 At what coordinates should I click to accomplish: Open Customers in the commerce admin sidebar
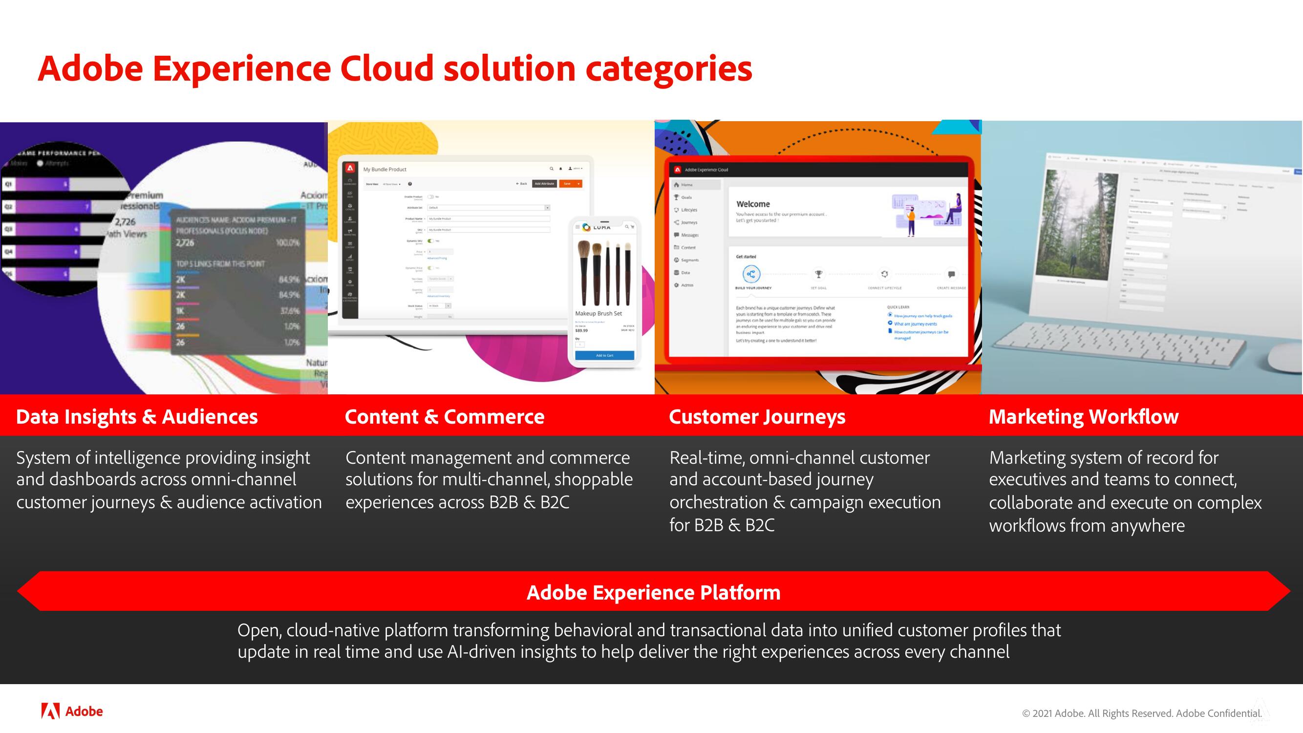pyautogui.click(x=350, y=219)
